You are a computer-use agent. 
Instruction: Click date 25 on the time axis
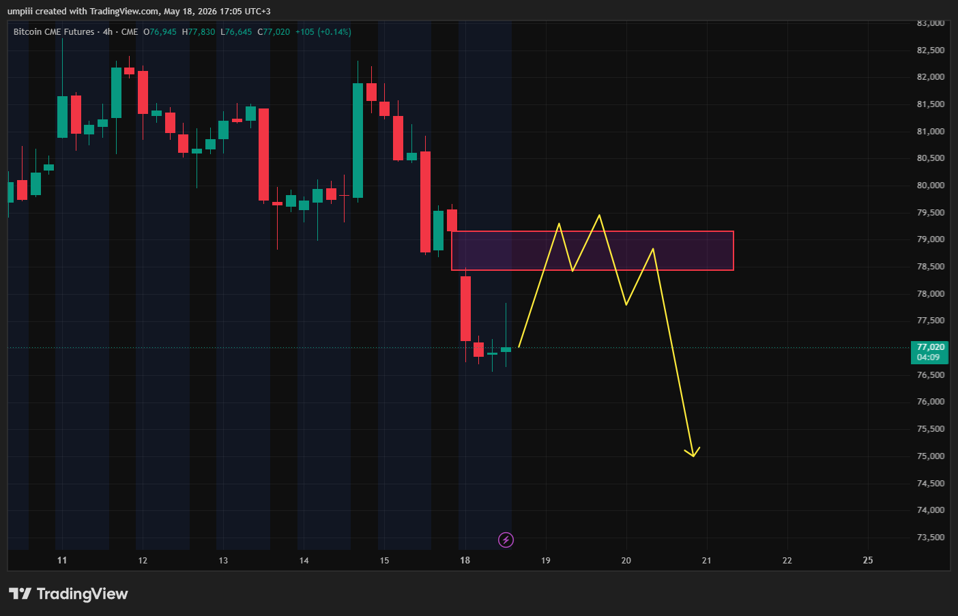pyautogui.click(x=867, y=561)
